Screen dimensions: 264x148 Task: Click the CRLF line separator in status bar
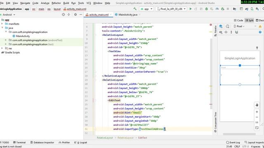237,146
